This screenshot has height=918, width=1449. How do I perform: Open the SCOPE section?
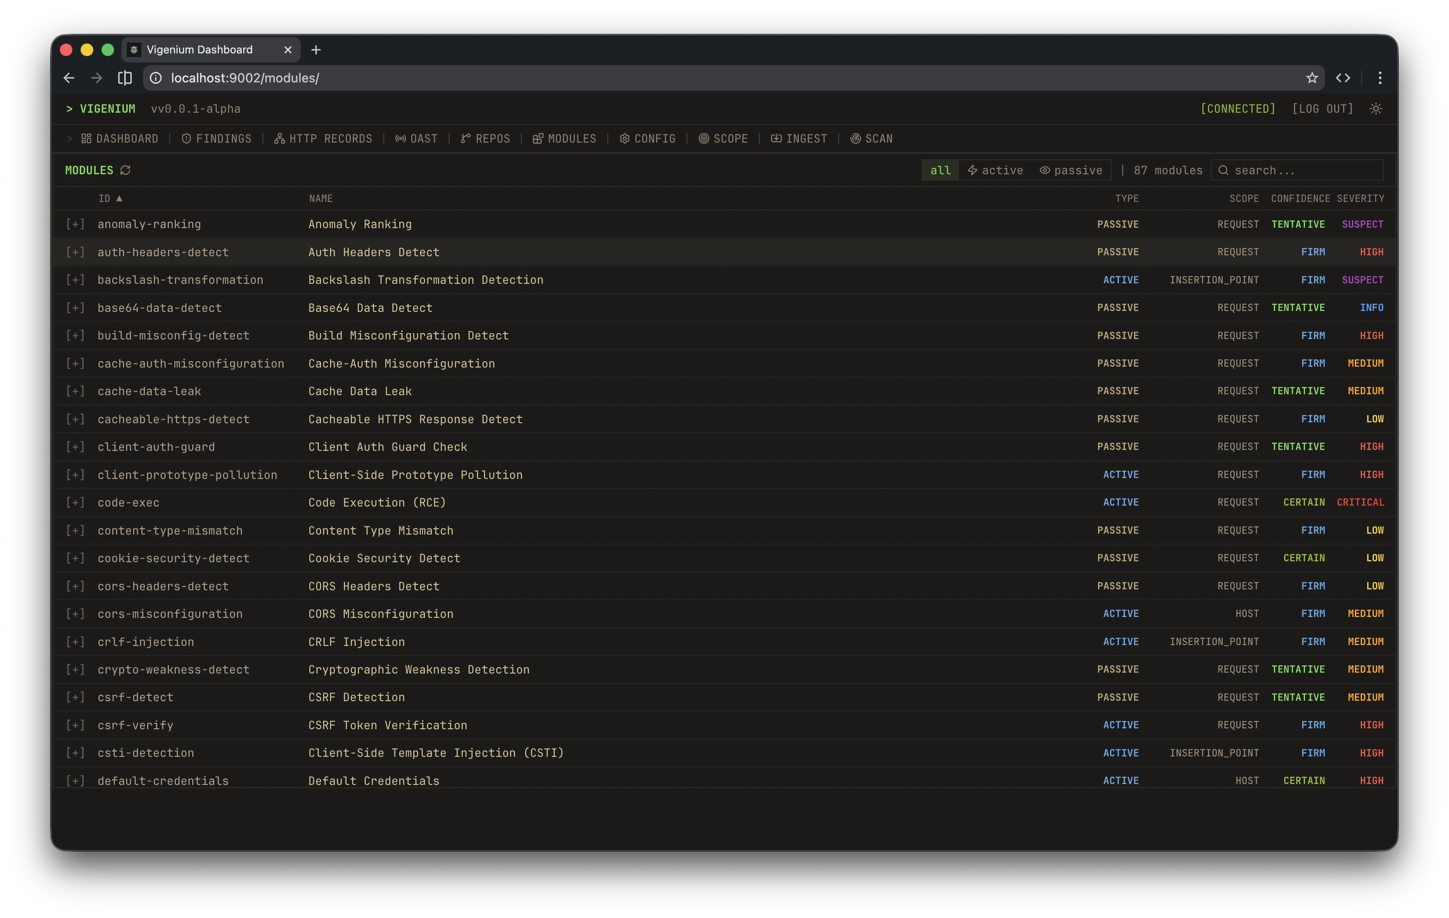723,139
